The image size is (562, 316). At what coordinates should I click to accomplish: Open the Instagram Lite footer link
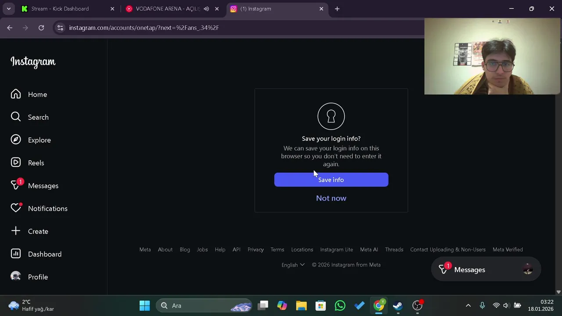tap(336, 249)
